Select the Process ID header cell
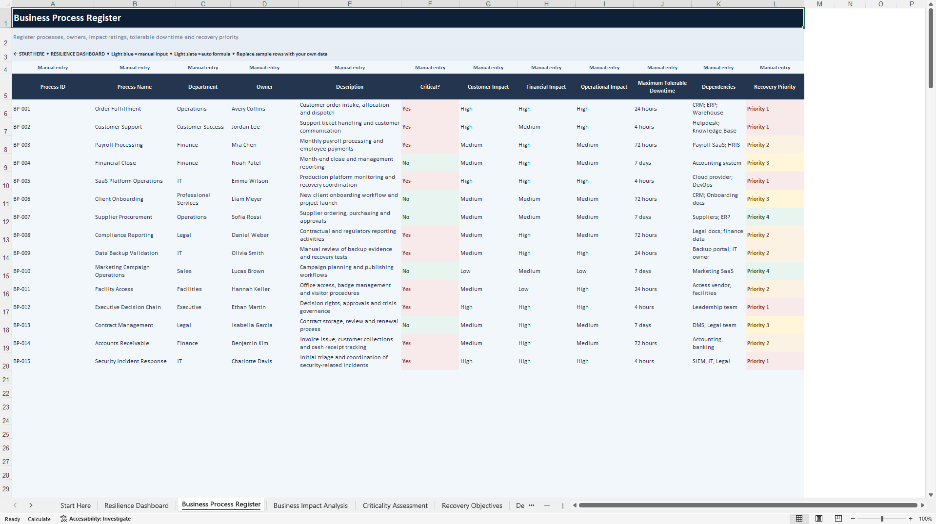Screen dimensions: 936x524 point(53,87)
